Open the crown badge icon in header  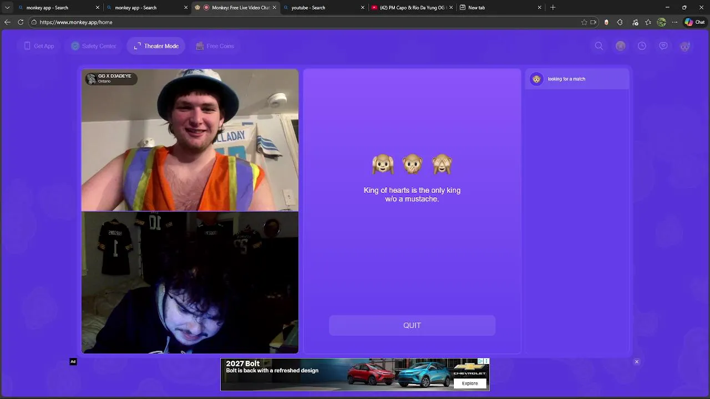pyautogui.click(x=621, y=46)
